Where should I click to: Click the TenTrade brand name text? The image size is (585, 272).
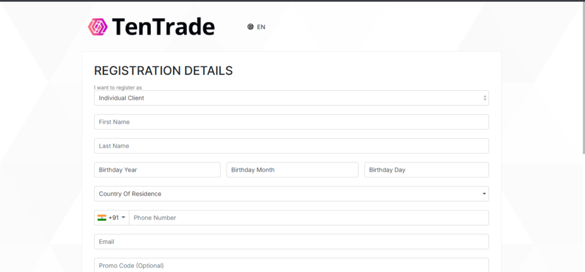(163, 27)
